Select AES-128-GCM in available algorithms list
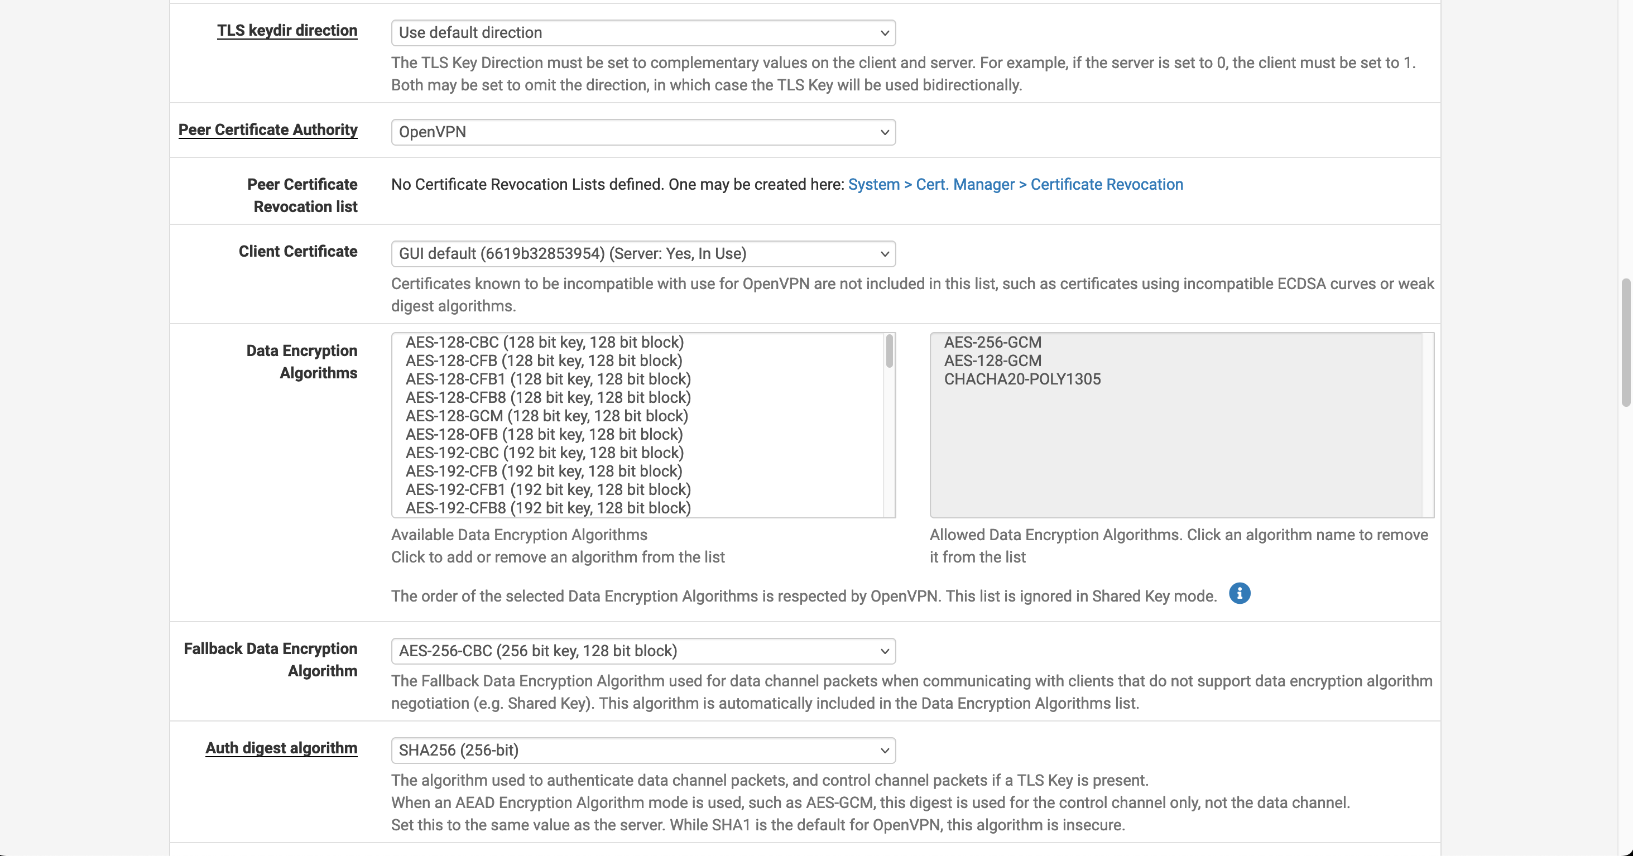Screen dimensions: 1633x856 point(546,416)
